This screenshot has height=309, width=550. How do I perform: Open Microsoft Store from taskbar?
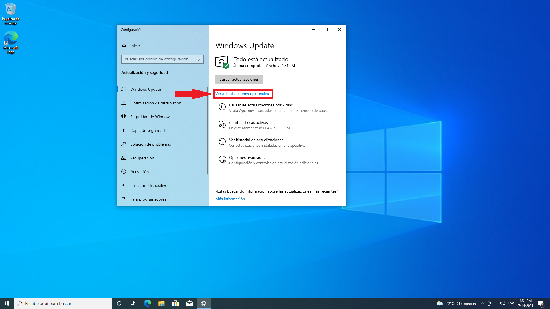click(x=175, y=303)
